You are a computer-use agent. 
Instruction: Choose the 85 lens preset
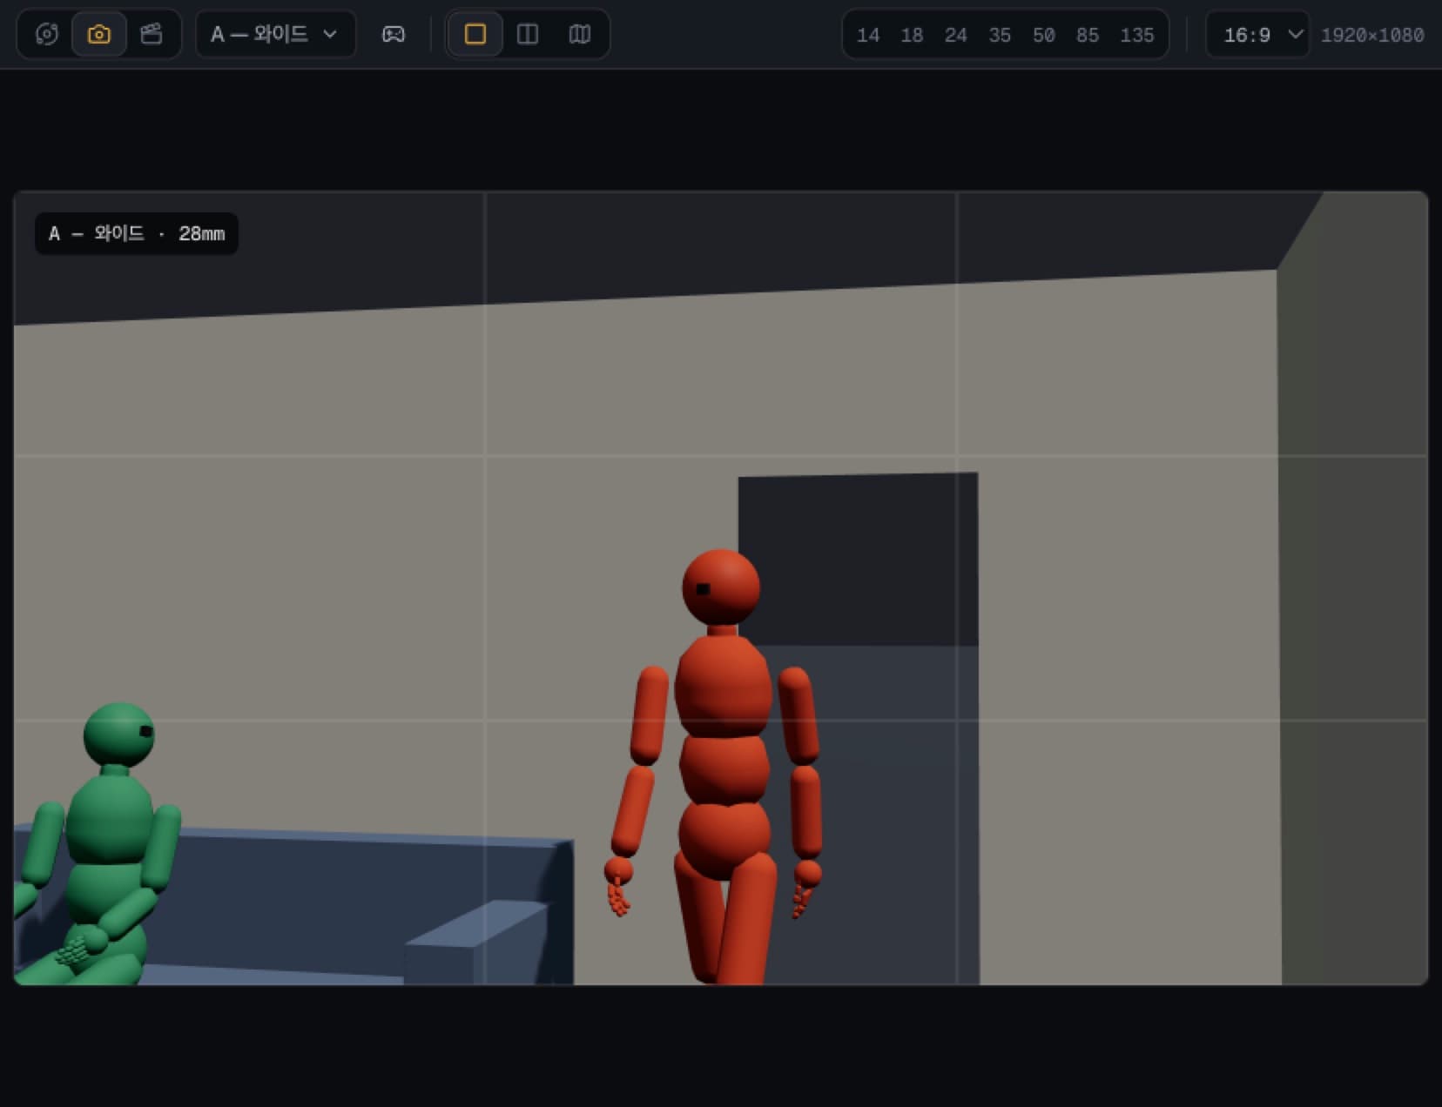(x=1087, y=35)
